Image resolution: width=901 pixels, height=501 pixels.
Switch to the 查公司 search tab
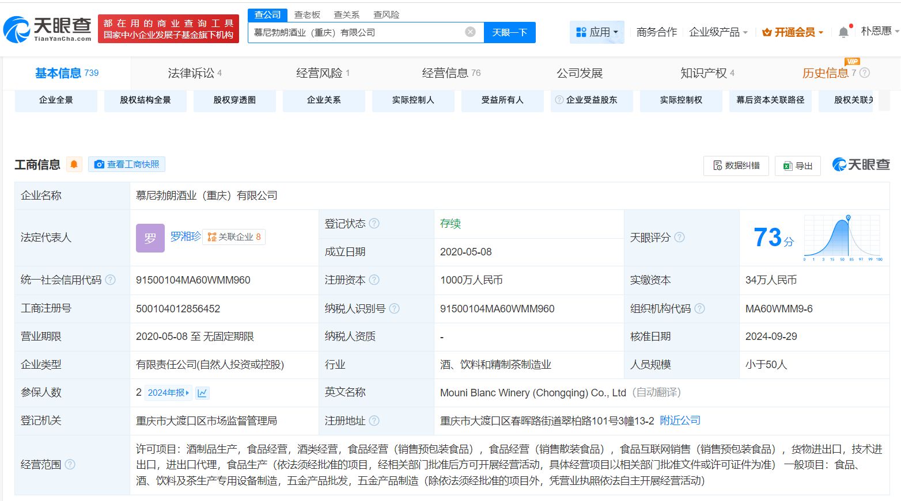(268, 15)
